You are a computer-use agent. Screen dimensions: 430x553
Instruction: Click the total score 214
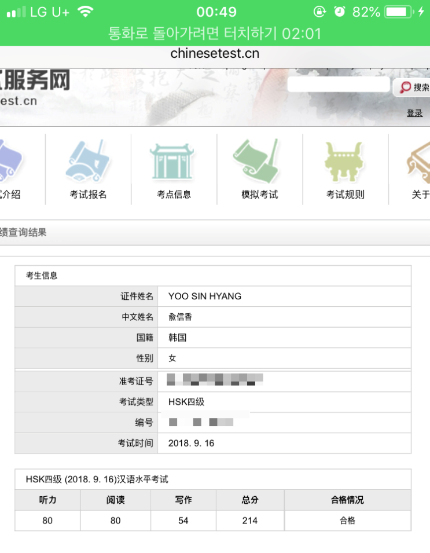[250, 521]
